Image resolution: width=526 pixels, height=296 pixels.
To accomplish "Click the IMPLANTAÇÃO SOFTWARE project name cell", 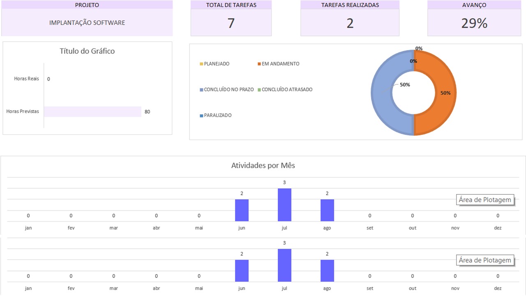I will click(87, 23).
